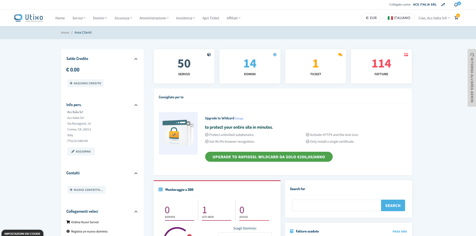Open the ITALIANO language selector
The width and height of the screenshot is (476, 236).
click(399, 18)
